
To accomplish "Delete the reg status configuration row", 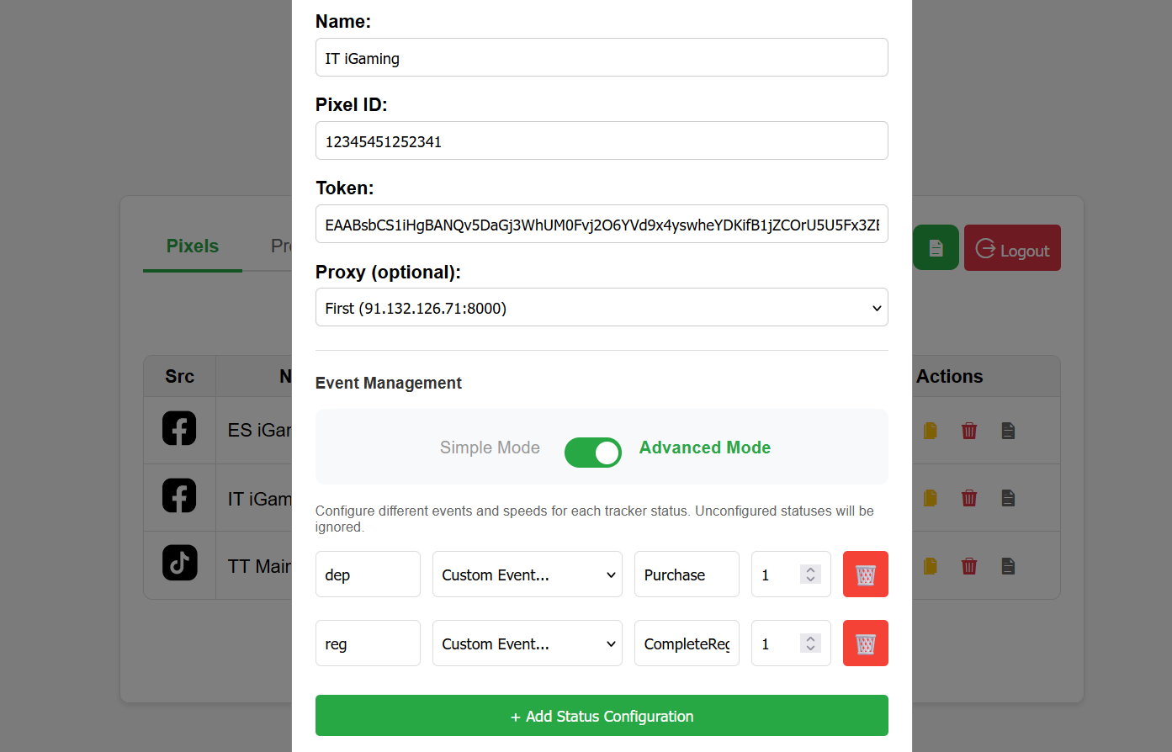I will (865, 643).
